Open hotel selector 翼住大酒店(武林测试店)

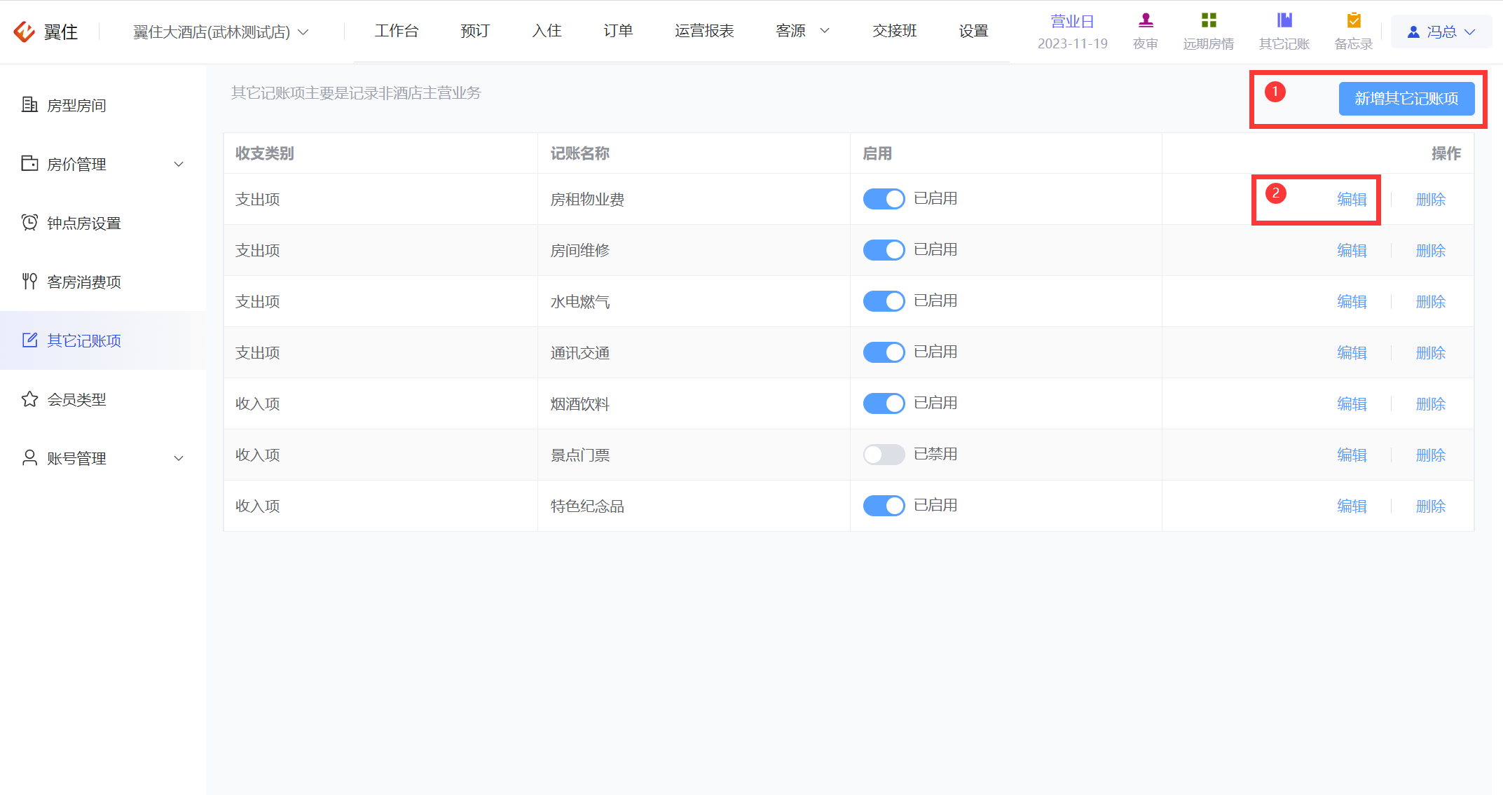point(221,32)
